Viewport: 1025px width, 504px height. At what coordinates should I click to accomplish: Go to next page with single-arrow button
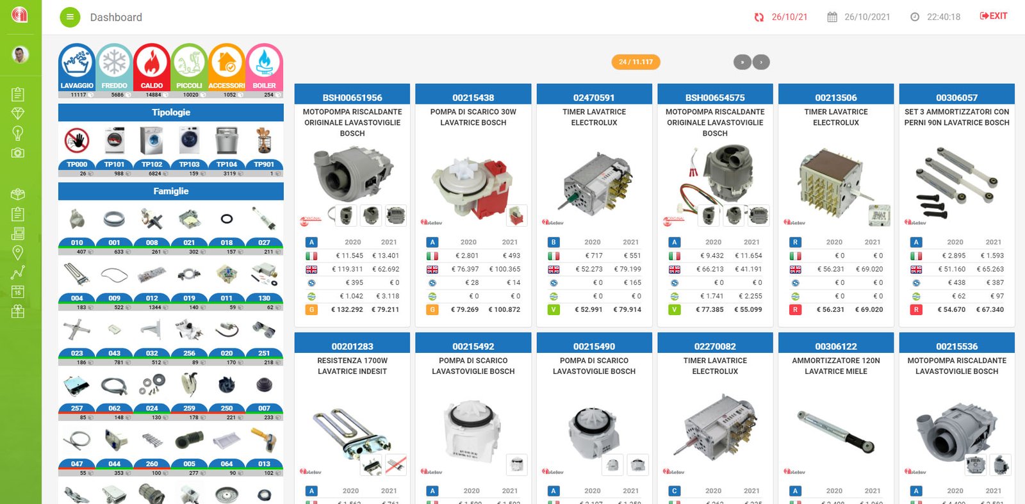(x=761, y=62)
